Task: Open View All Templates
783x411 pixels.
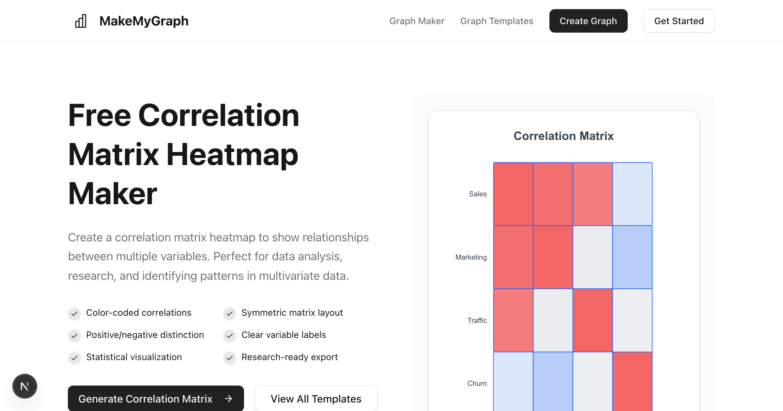Action: click(316, 399)
